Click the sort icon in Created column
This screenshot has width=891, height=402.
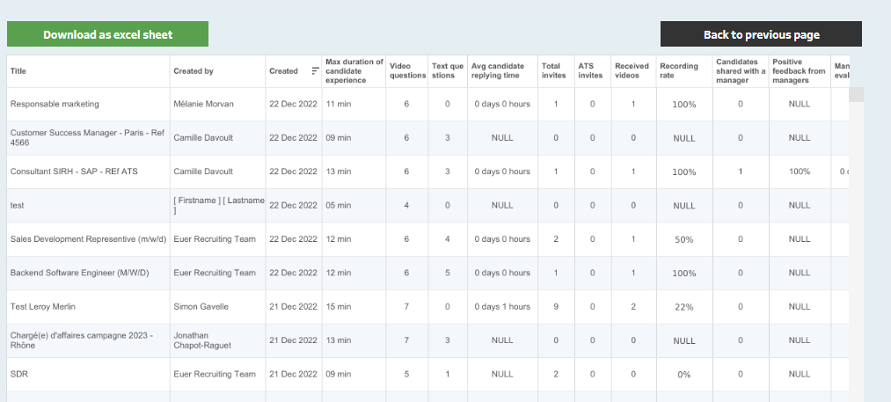point(315,71)
